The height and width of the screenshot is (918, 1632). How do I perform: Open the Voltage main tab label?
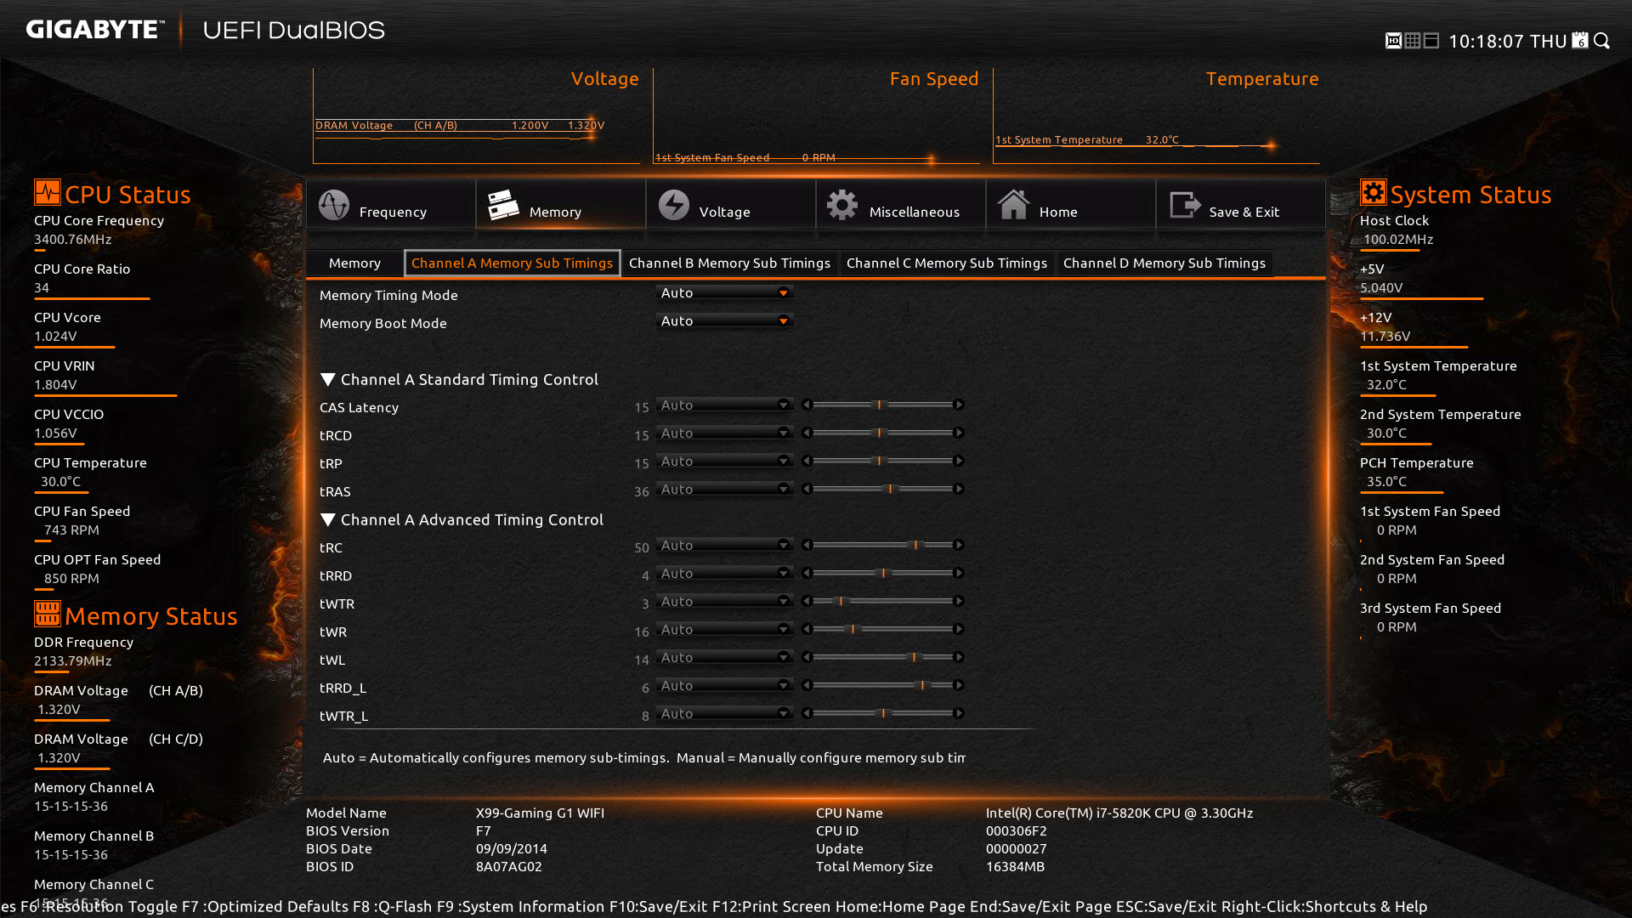pos(724,212)
